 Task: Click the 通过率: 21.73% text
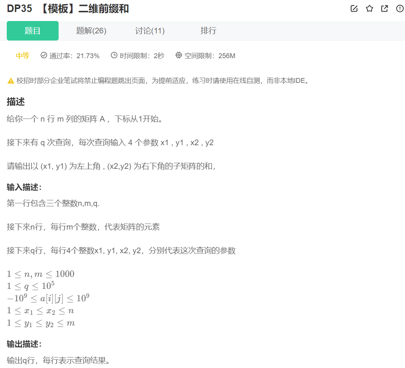coord(74,56)
